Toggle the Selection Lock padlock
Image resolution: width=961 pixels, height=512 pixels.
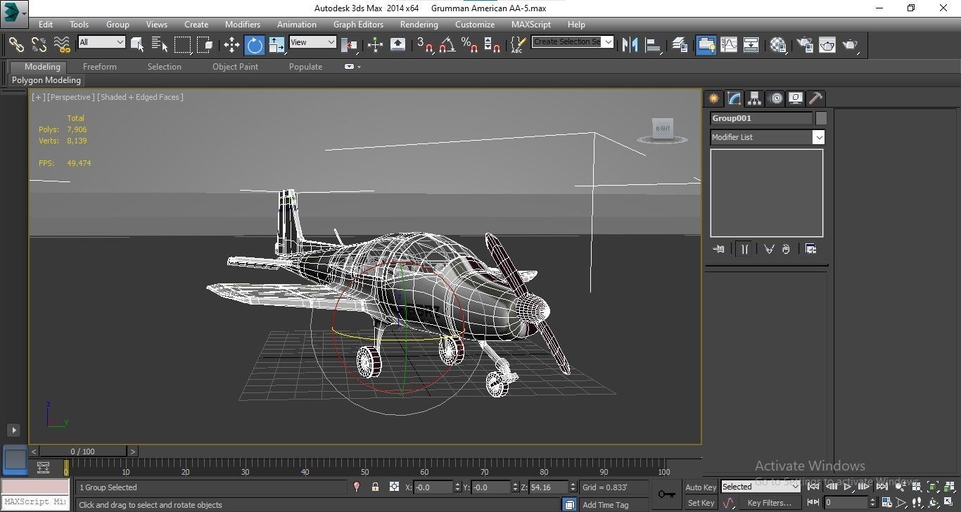point(375,487)
